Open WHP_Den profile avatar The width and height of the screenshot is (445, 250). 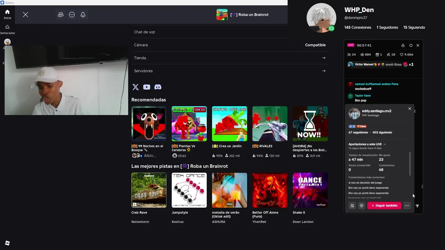click(x=321, y=18)
